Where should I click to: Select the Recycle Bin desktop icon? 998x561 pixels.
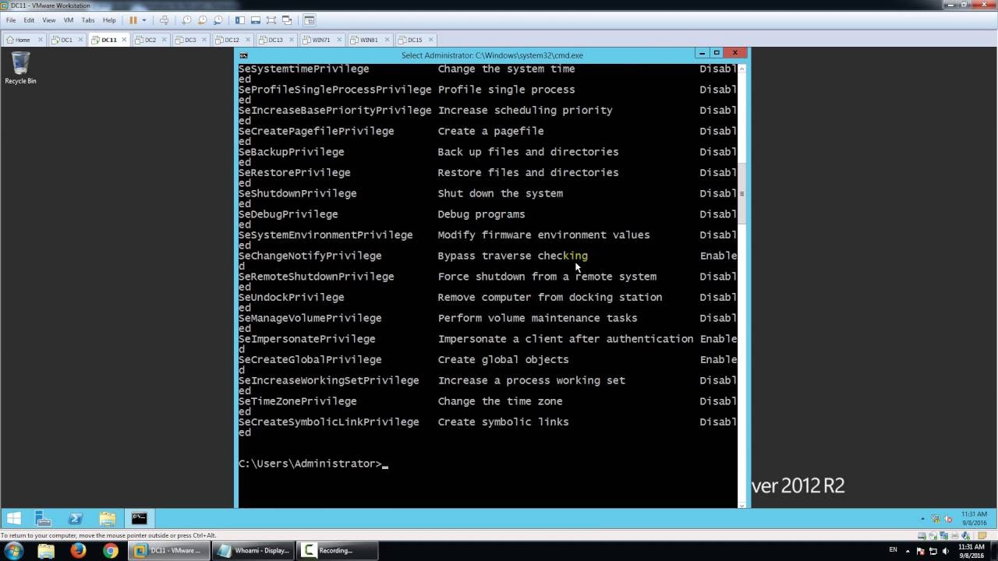pyautogui.click(x=20, y=68)
